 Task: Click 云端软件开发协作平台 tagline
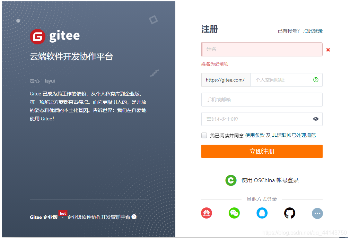71,57
